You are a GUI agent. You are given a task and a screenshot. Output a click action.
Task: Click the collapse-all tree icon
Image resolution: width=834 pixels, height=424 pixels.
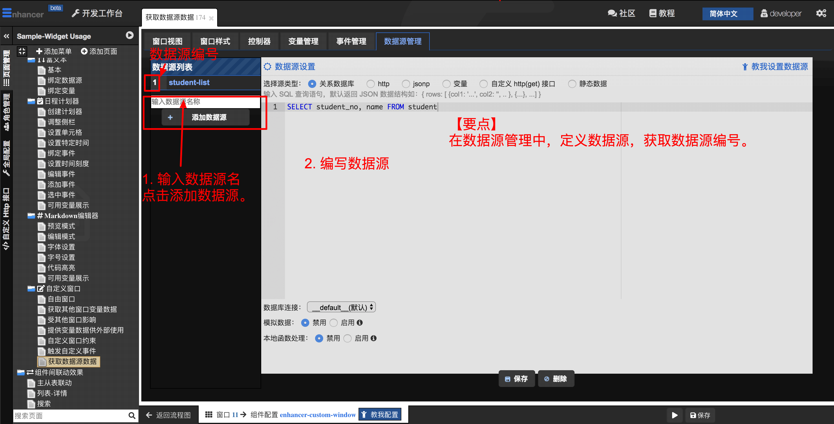point(22,51)
